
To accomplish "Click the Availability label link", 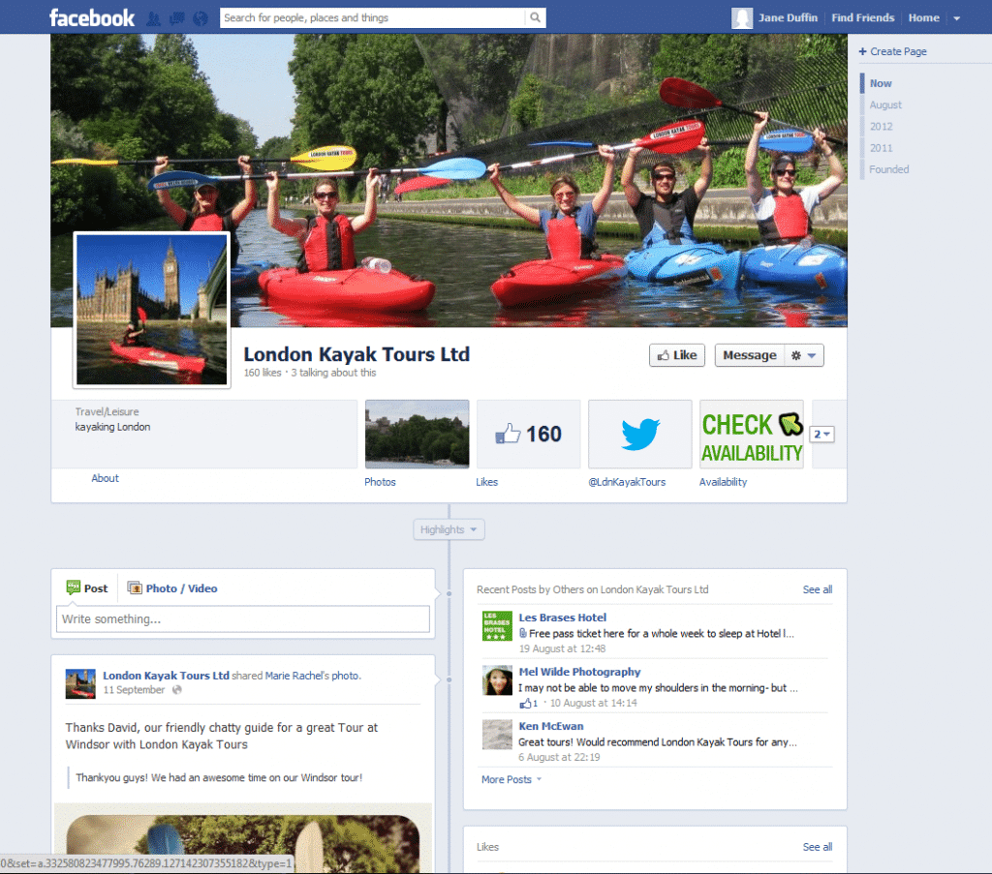I will pyautogui.click(x=723, y=482).
